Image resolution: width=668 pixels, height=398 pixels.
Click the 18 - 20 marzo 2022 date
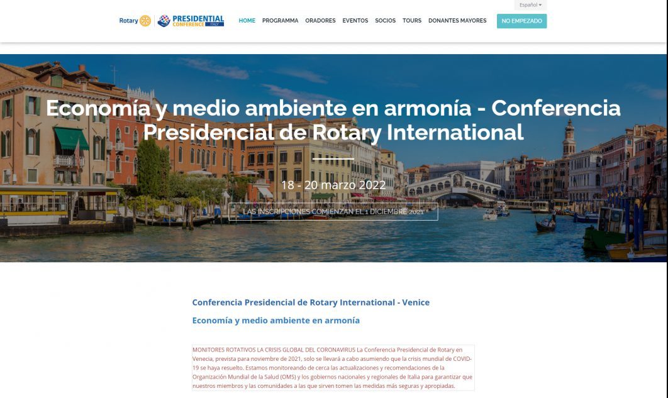(x=333, y=185)
